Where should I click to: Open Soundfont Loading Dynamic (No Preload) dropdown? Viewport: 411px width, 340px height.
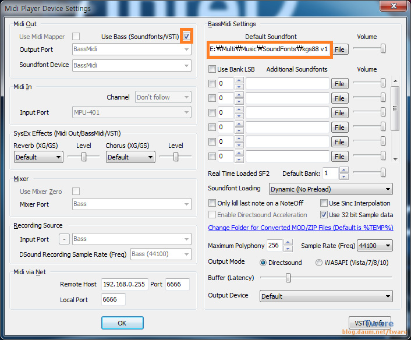coord(331,189)
